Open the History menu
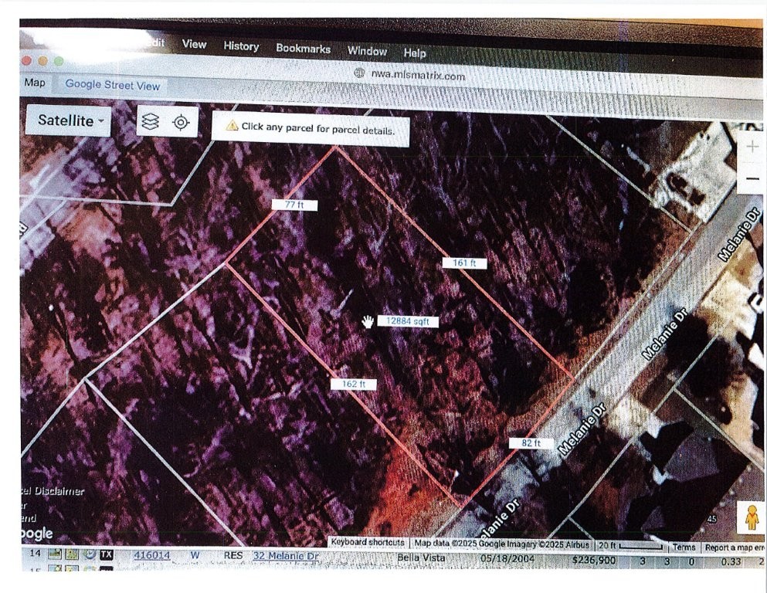The height and width of the screenshot is (593, 767). pyautogui.click(x=241, y=46)
